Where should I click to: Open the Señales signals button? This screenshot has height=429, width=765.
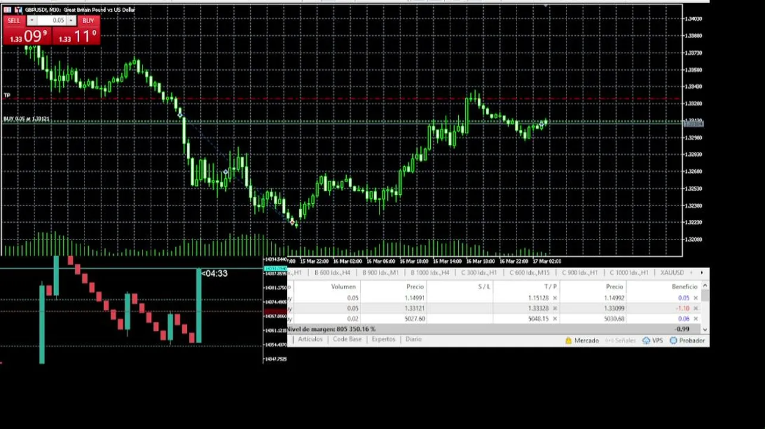[620, 341]
